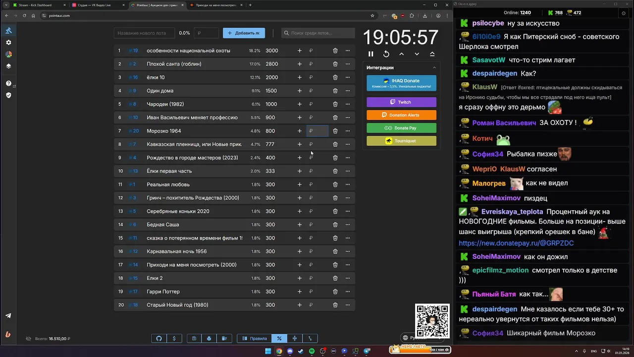The height and width of the screenshot is (357, 634).
Task: Open more options for ёлки 10 lot
Action: [348, 77]
